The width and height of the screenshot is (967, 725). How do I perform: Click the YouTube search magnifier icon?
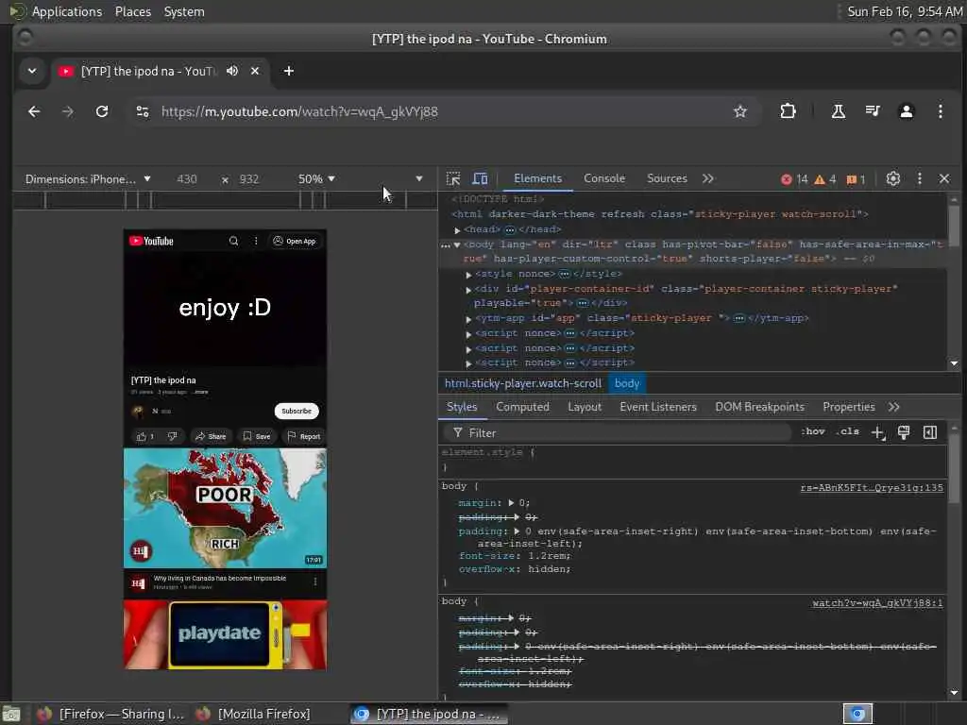(x=234, y=241)
